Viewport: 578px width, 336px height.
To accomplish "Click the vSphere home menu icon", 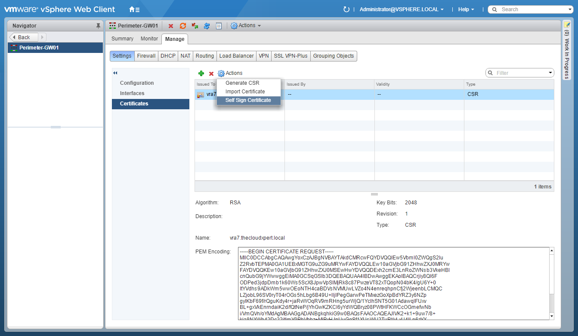I will click(134, 9).
